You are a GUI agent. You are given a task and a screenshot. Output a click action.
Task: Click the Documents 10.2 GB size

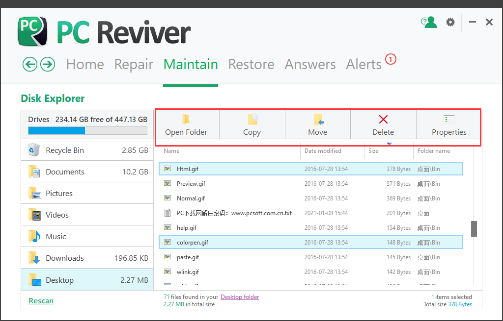point(135,172)
